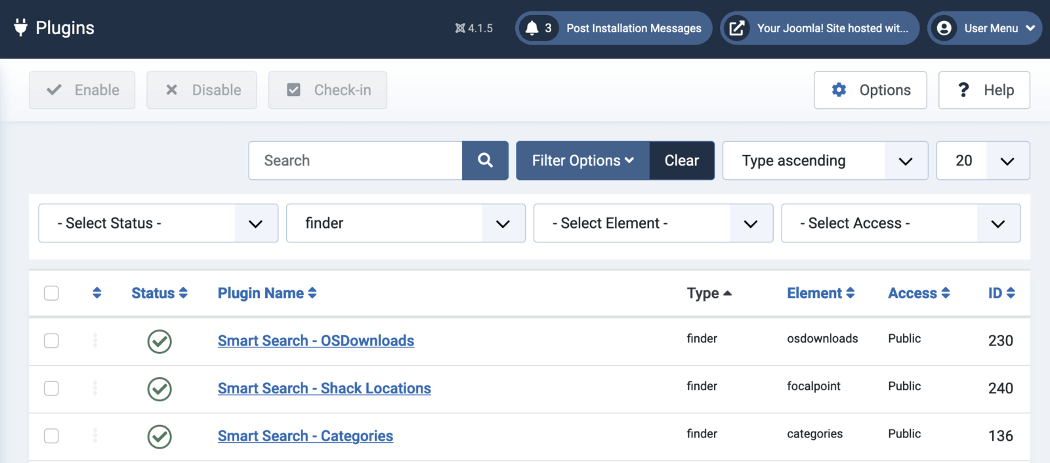The image size is (1050, 463).
Task: Click status checkmark for Smart Search - Categories
Action: tap(159, 437)
